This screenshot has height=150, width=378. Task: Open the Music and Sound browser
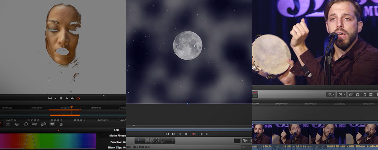[x=364, y=94]
